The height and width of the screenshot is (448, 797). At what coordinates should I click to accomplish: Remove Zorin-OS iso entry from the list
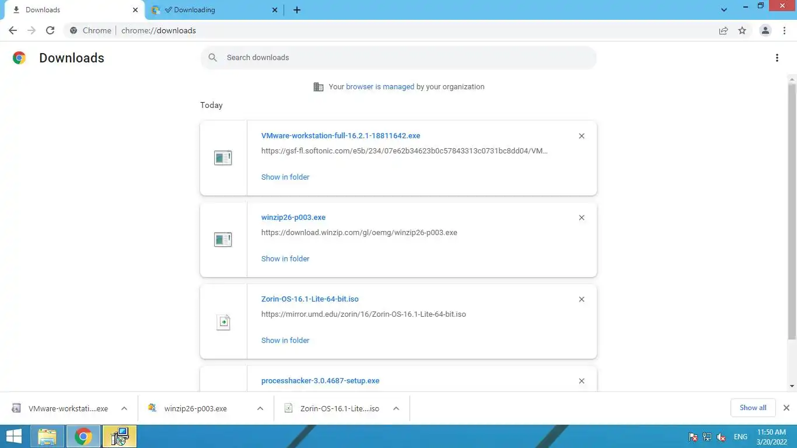582,299
